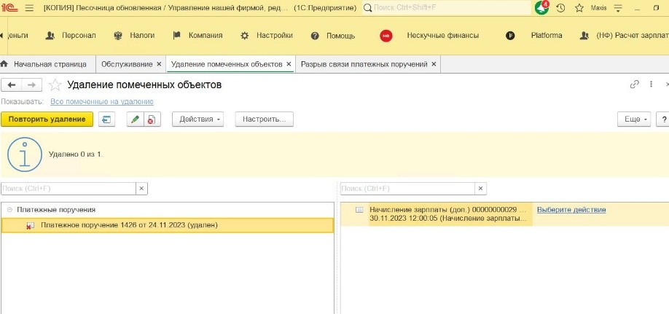
Task: Click the question mark help button
Action: pos(663,119)
